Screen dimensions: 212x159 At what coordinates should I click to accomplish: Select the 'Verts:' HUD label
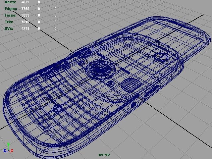coord(10,2)
